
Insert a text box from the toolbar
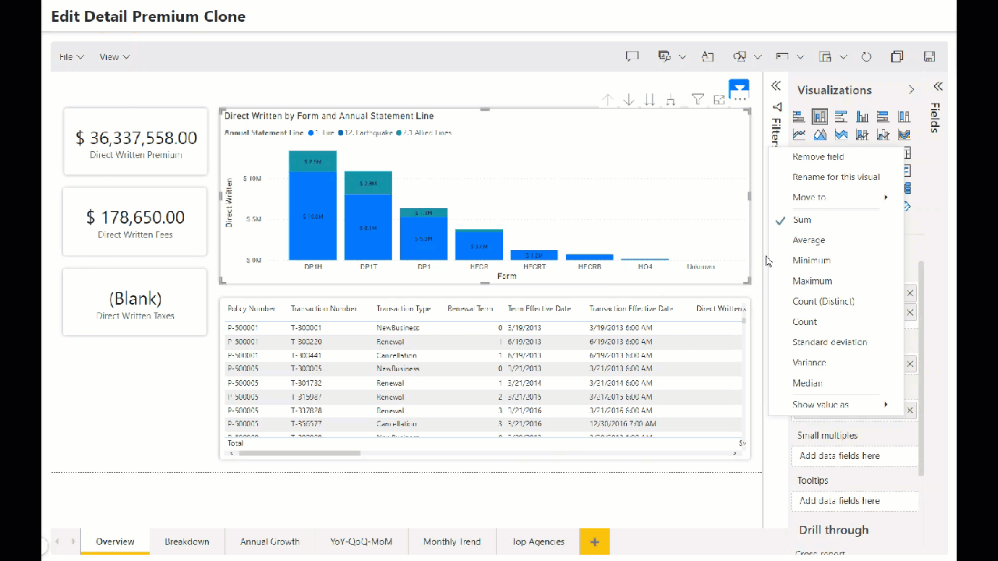coord(707,57)
